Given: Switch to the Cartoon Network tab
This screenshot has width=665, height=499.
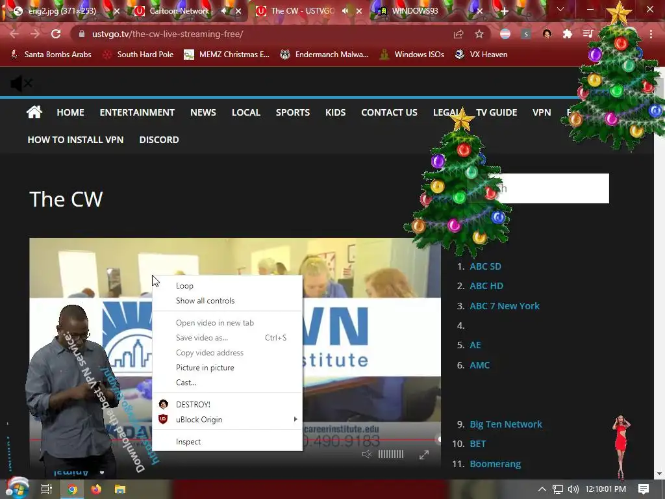Looking at the screenshot, I should point(178,11).
